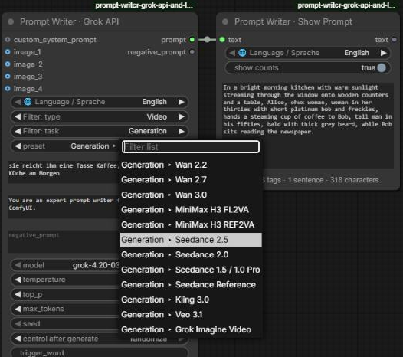403x357 pixels.
Task: Open the Filter: type Video combo
Action: point(99,117)
